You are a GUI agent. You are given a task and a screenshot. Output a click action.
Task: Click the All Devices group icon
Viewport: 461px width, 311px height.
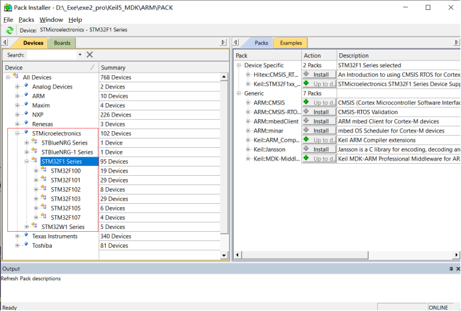pyautogui.click(x=16, y=77)
